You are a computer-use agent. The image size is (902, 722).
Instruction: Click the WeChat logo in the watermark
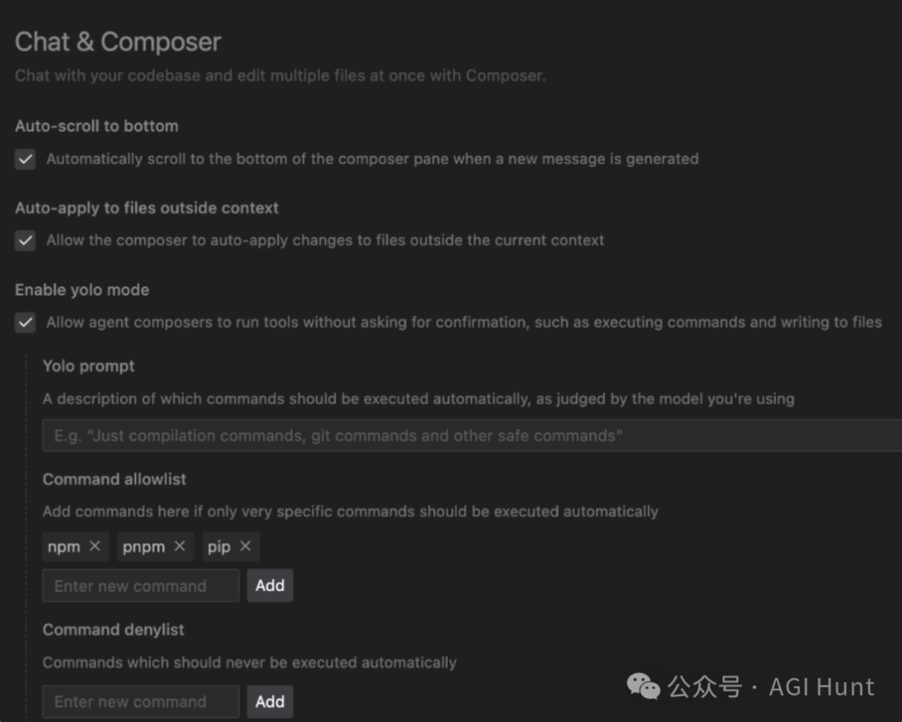click(x=643, y=687)
